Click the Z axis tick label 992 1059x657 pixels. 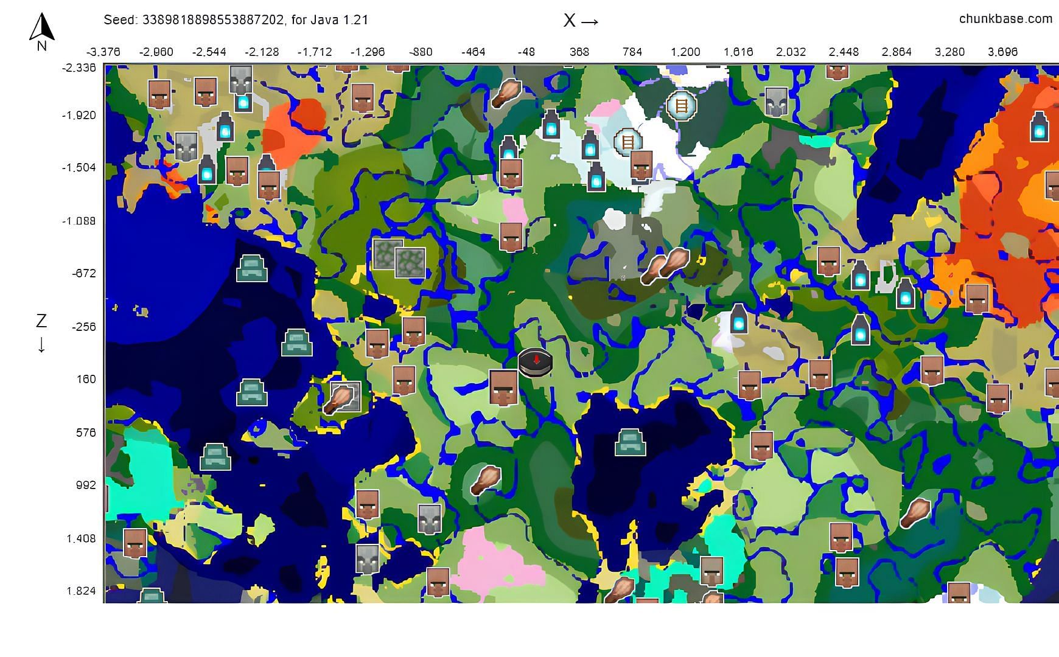pyautogui.click(x=86, y=485)
